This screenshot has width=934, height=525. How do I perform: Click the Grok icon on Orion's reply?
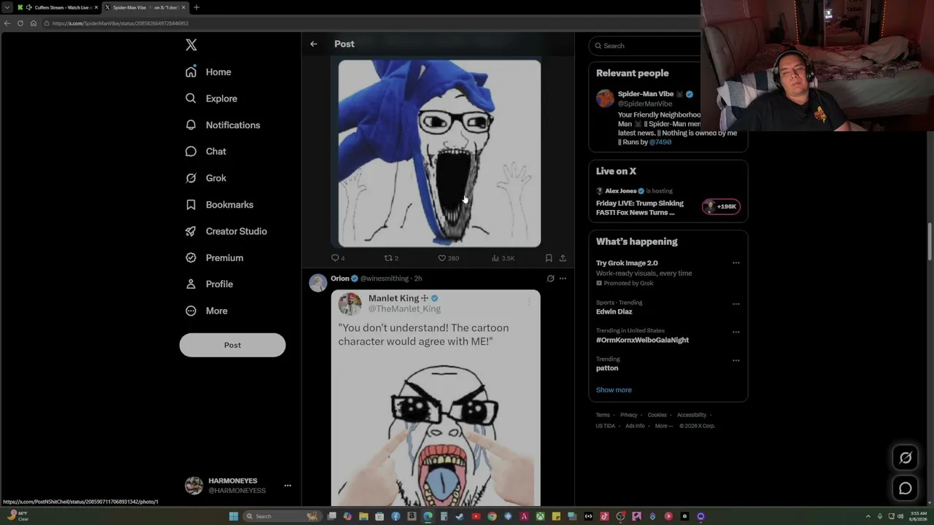point(550,279)
